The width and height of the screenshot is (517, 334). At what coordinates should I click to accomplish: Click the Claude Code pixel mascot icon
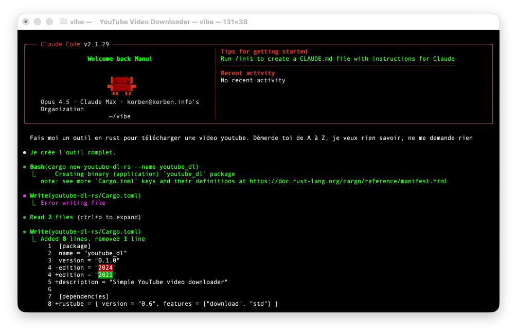121,85
